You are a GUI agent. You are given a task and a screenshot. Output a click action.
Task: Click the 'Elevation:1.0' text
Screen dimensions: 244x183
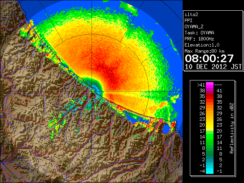[x=202, y=45]
